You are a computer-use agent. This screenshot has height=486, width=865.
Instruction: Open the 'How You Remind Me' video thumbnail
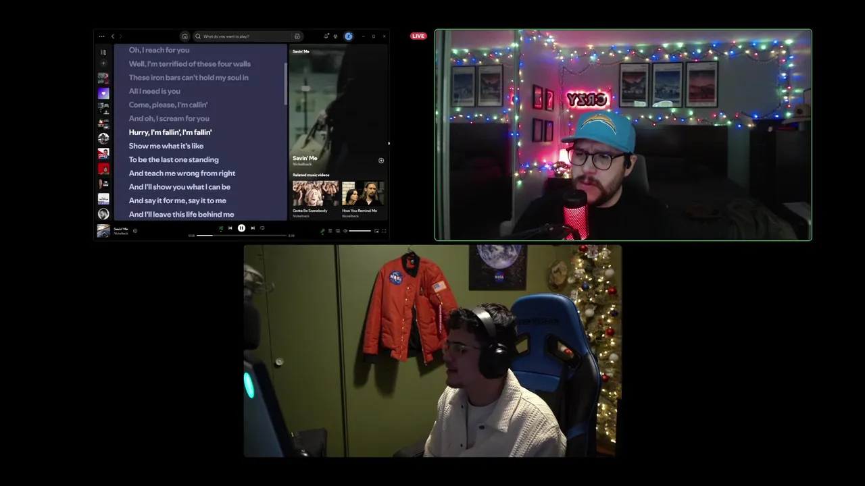click(x=364, y=193)
